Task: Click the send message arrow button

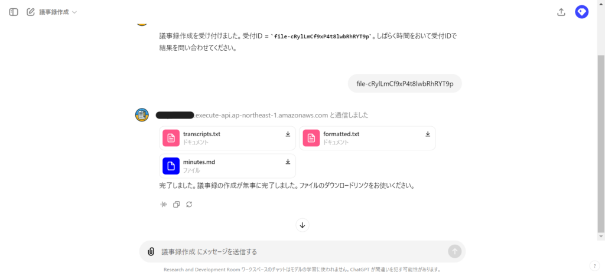Action: click(x=454, y=252)
